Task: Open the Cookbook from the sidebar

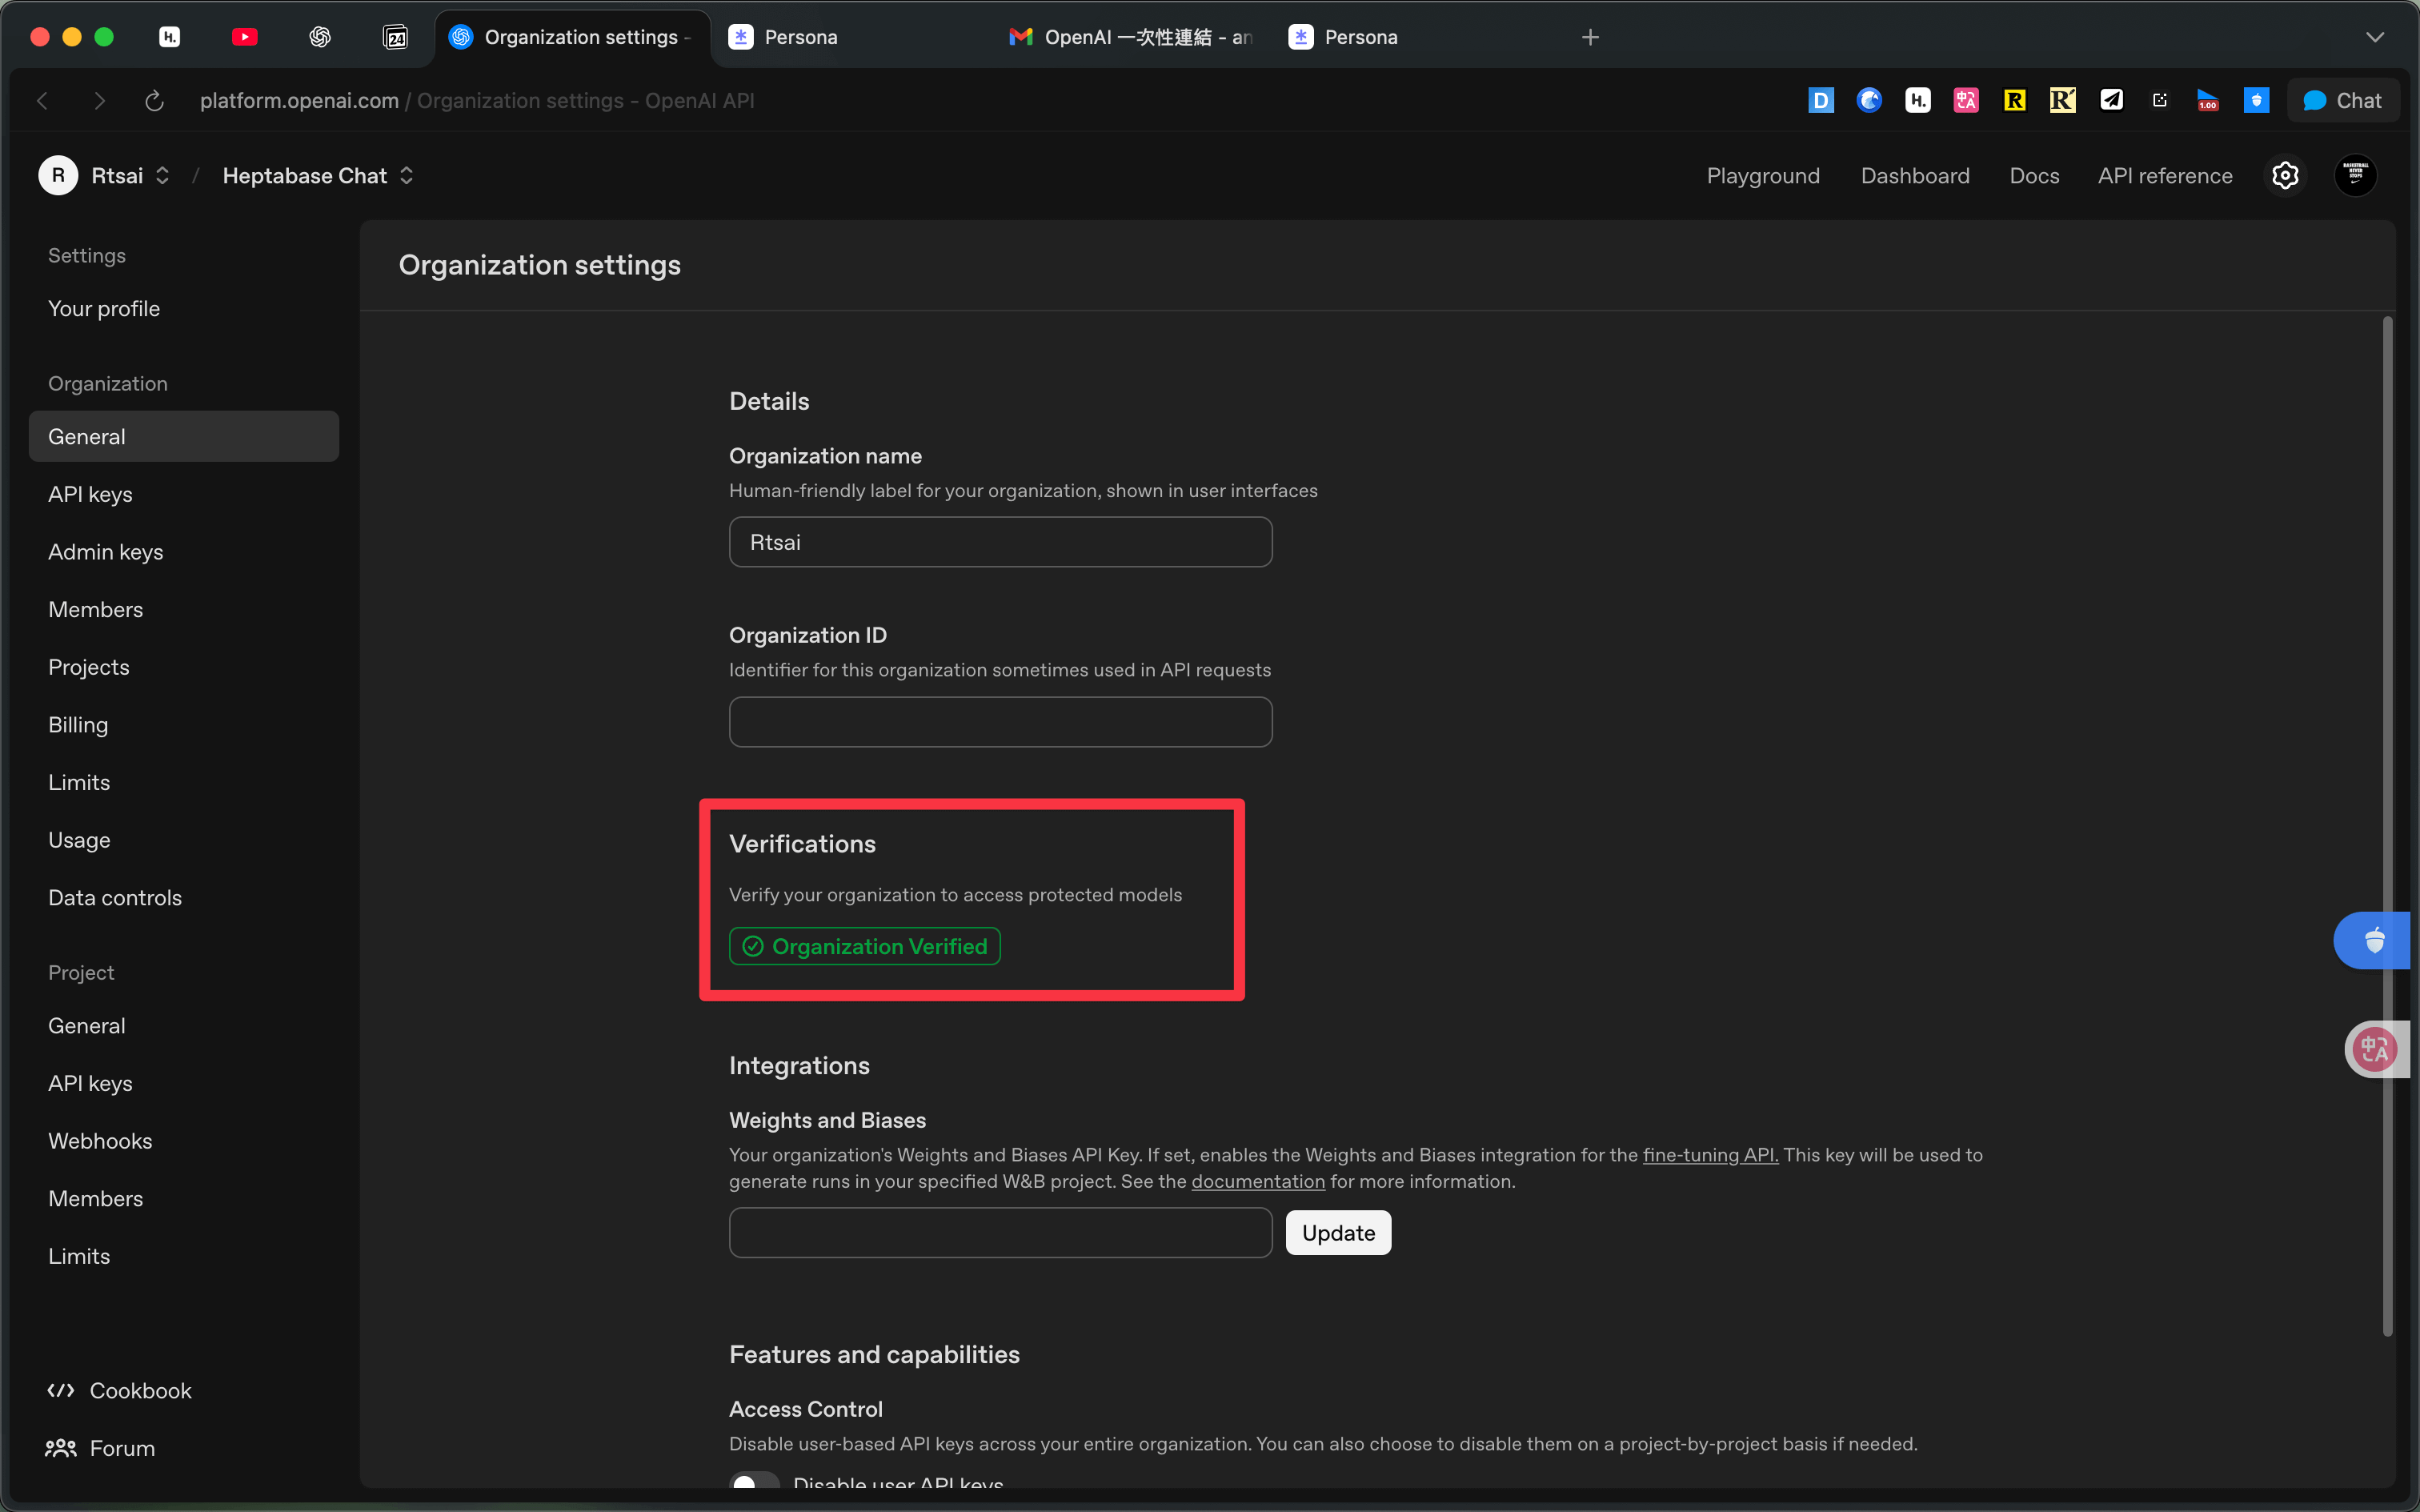Action: pos(140,1390)
